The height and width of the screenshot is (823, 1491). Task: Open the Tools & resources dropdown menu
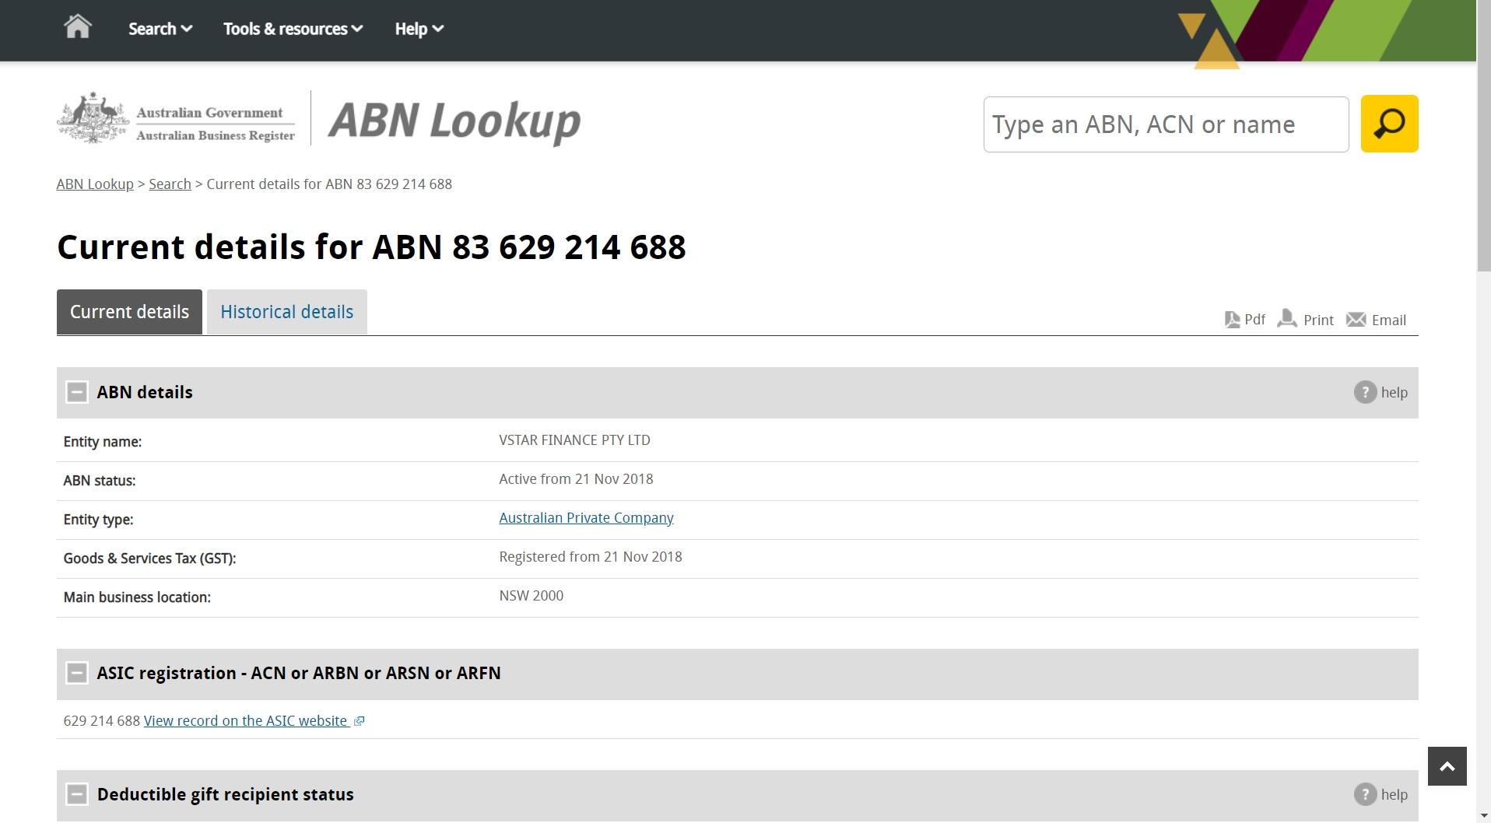point(293,29)
